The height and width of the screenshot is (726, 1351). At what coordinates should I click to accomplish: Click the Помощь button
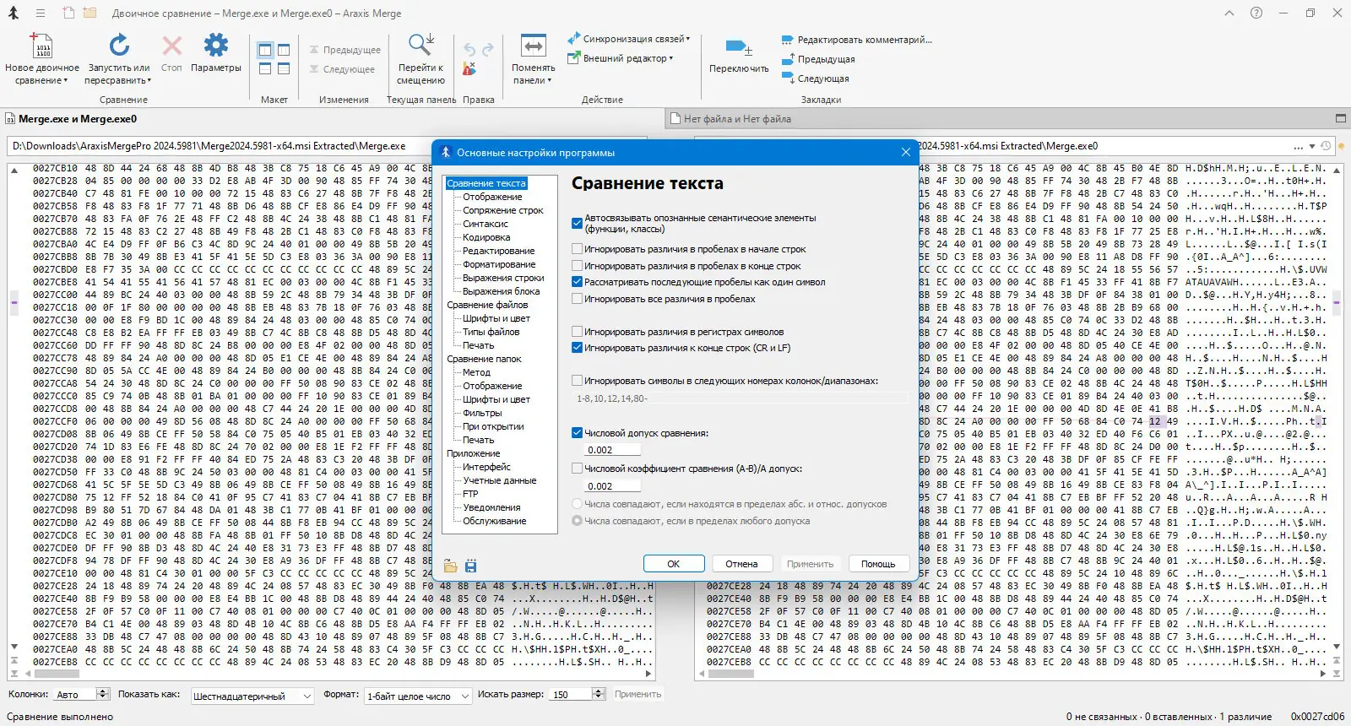pos(878,564)
